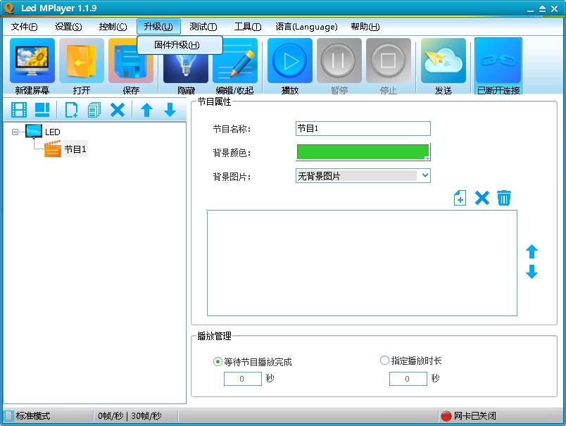The image size is (566, 426).
Task: Click the 播放 play button
Action: (x=290, y=61)
